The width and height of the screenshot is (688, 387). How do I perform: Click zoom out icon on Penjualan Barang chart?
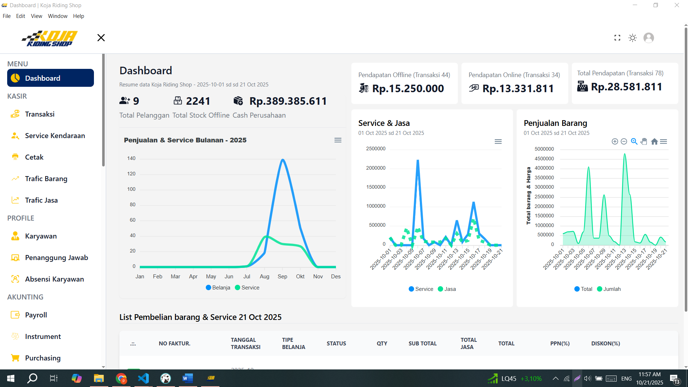pos(624,142)
